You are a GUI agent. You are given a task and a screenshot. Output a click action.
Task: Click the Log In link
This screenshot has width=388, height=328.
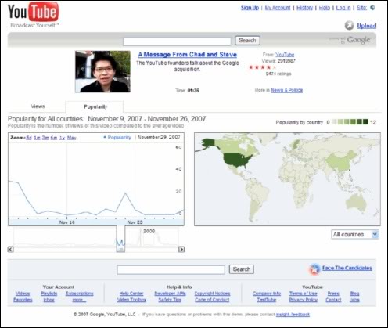click(x=343, y=8)
